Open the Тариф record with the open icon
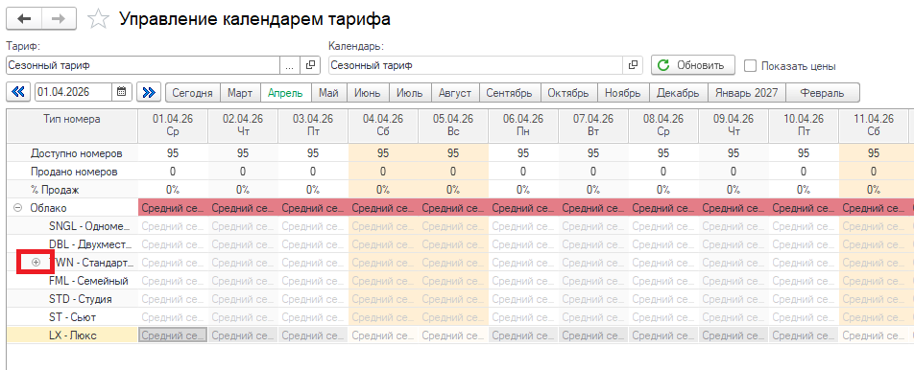 coord(310,66)
